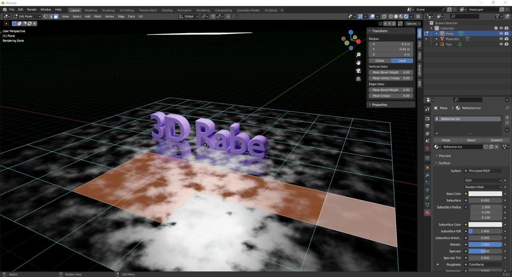Viewport: 512px width, 277px height.
Task: Open the Render properties tab icon
Action: click(x=427, y=118)
